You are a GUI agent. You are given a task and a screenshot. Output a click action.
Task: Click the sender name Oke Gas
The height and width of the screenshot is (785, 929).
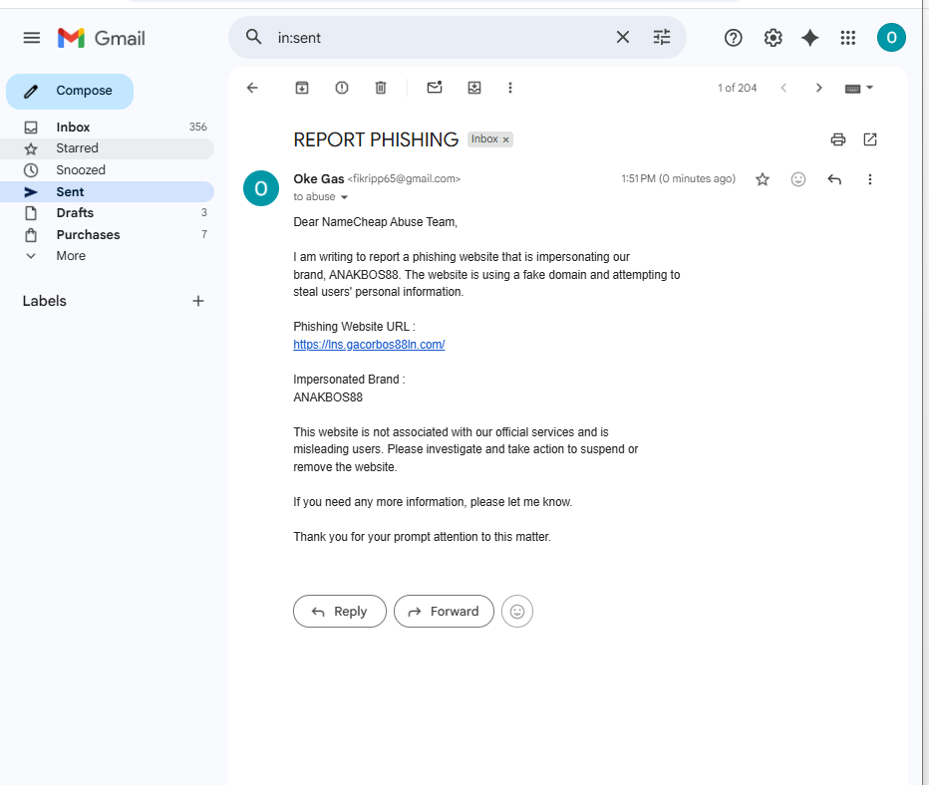(x=319, y=178)
